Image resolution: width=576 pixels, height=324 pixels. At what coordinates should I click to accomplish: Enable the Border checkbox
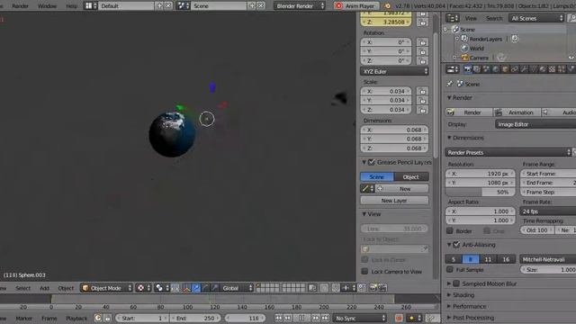pyautogui.click(x=450, y=231)
